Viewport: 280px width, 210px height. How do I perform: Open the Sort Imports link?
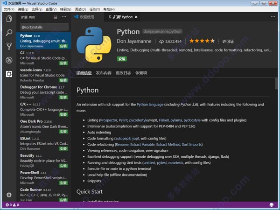(192, 145)
